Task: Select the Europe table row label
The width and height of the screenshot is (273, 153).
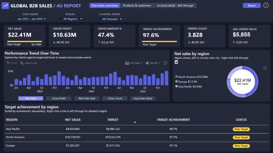Action: click(10, 145)
